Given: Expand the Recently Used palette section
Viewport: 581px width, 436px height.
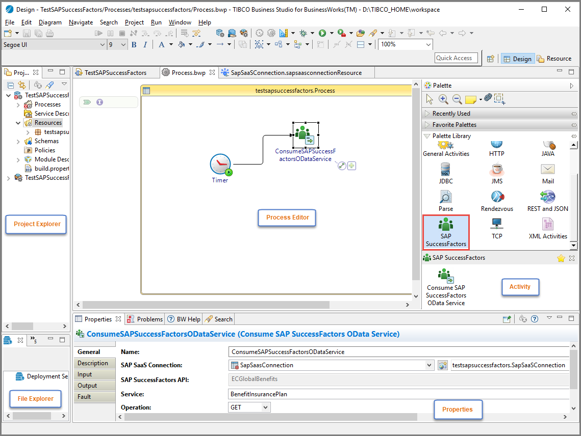Looking at the screenshot, I should click(x=451, y=114).
